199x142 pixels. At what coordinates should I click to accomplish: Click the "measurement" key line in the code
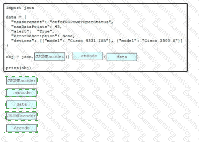coord(62,22)
